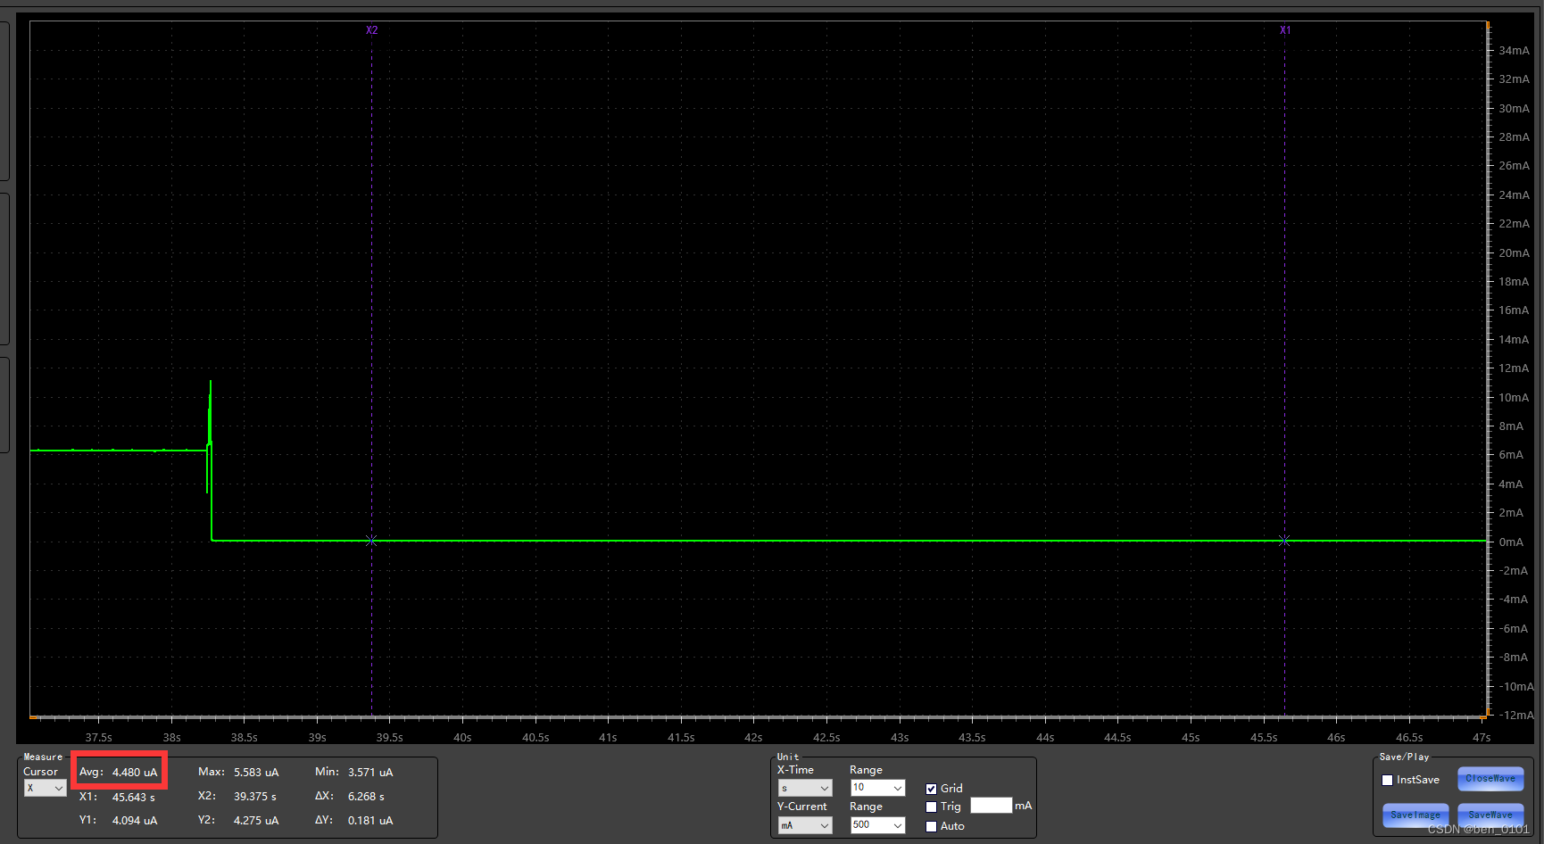This screenshot has width=1544, height=844.
Task: Open the X-Time unit dropdown
Action: [805, 788]
